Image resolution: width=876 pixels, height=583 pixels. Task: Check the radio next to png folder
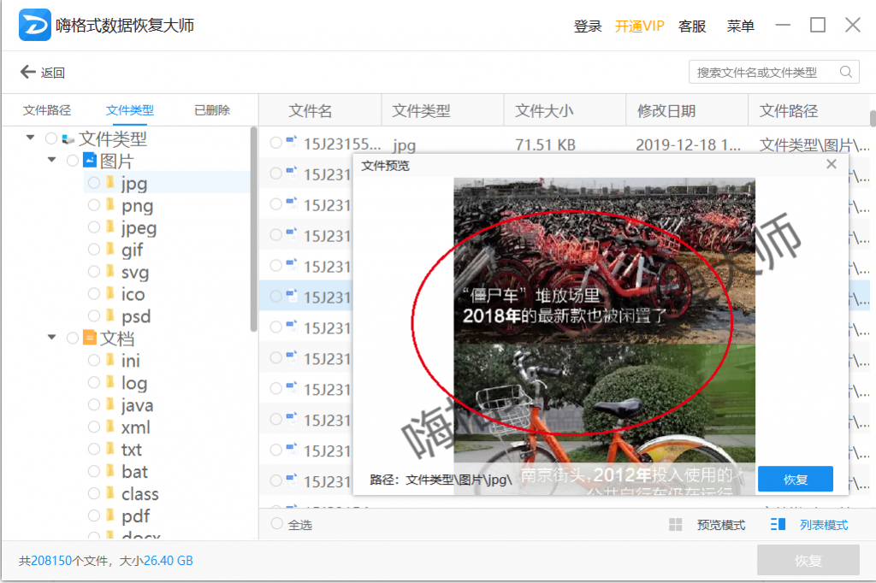[x=94, y=205]
